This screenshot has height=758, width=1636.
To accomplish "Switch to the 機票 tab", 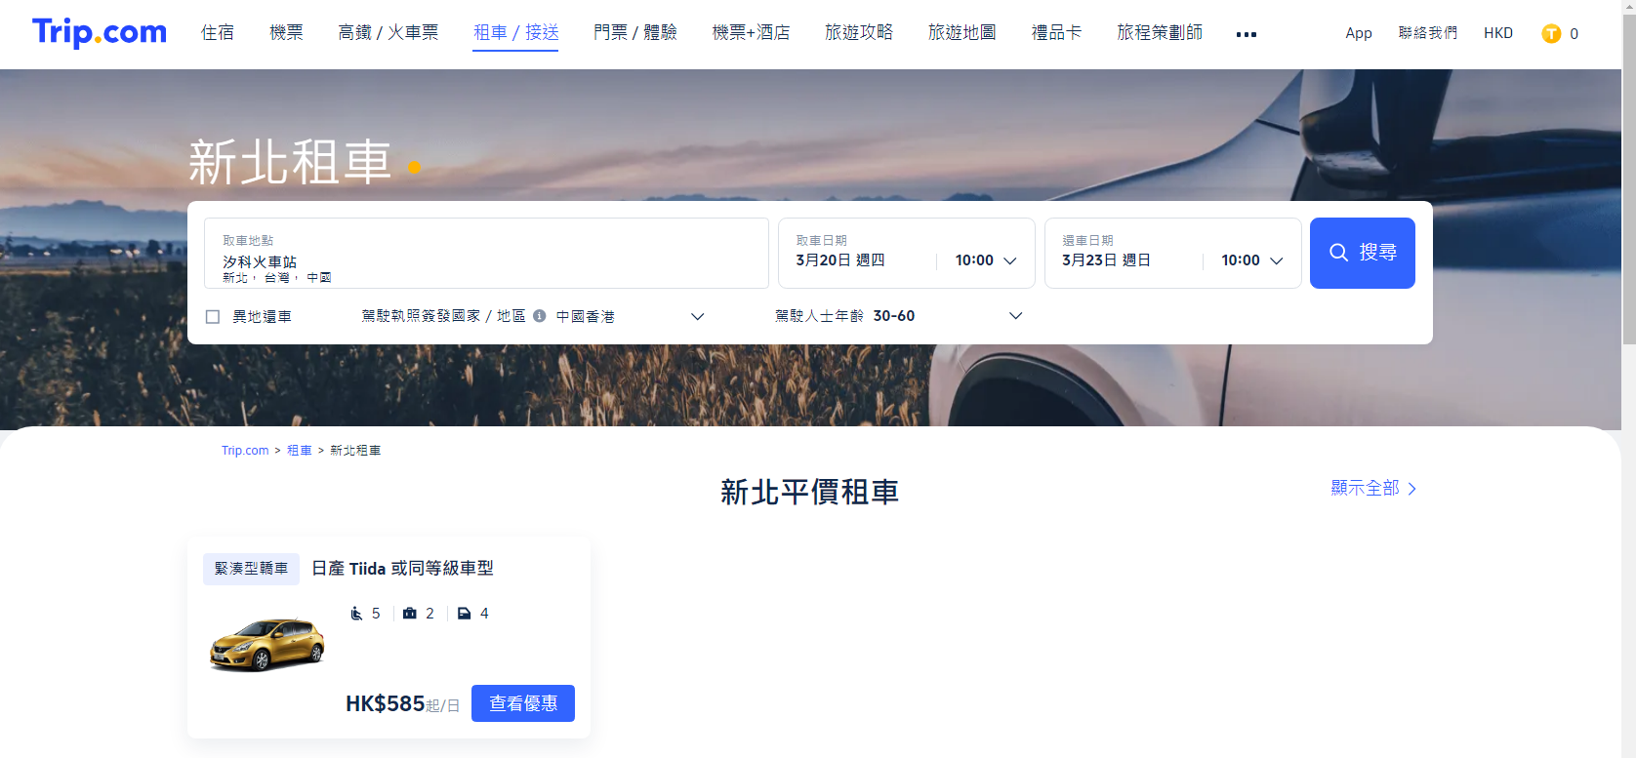I will tap(286, 33).
